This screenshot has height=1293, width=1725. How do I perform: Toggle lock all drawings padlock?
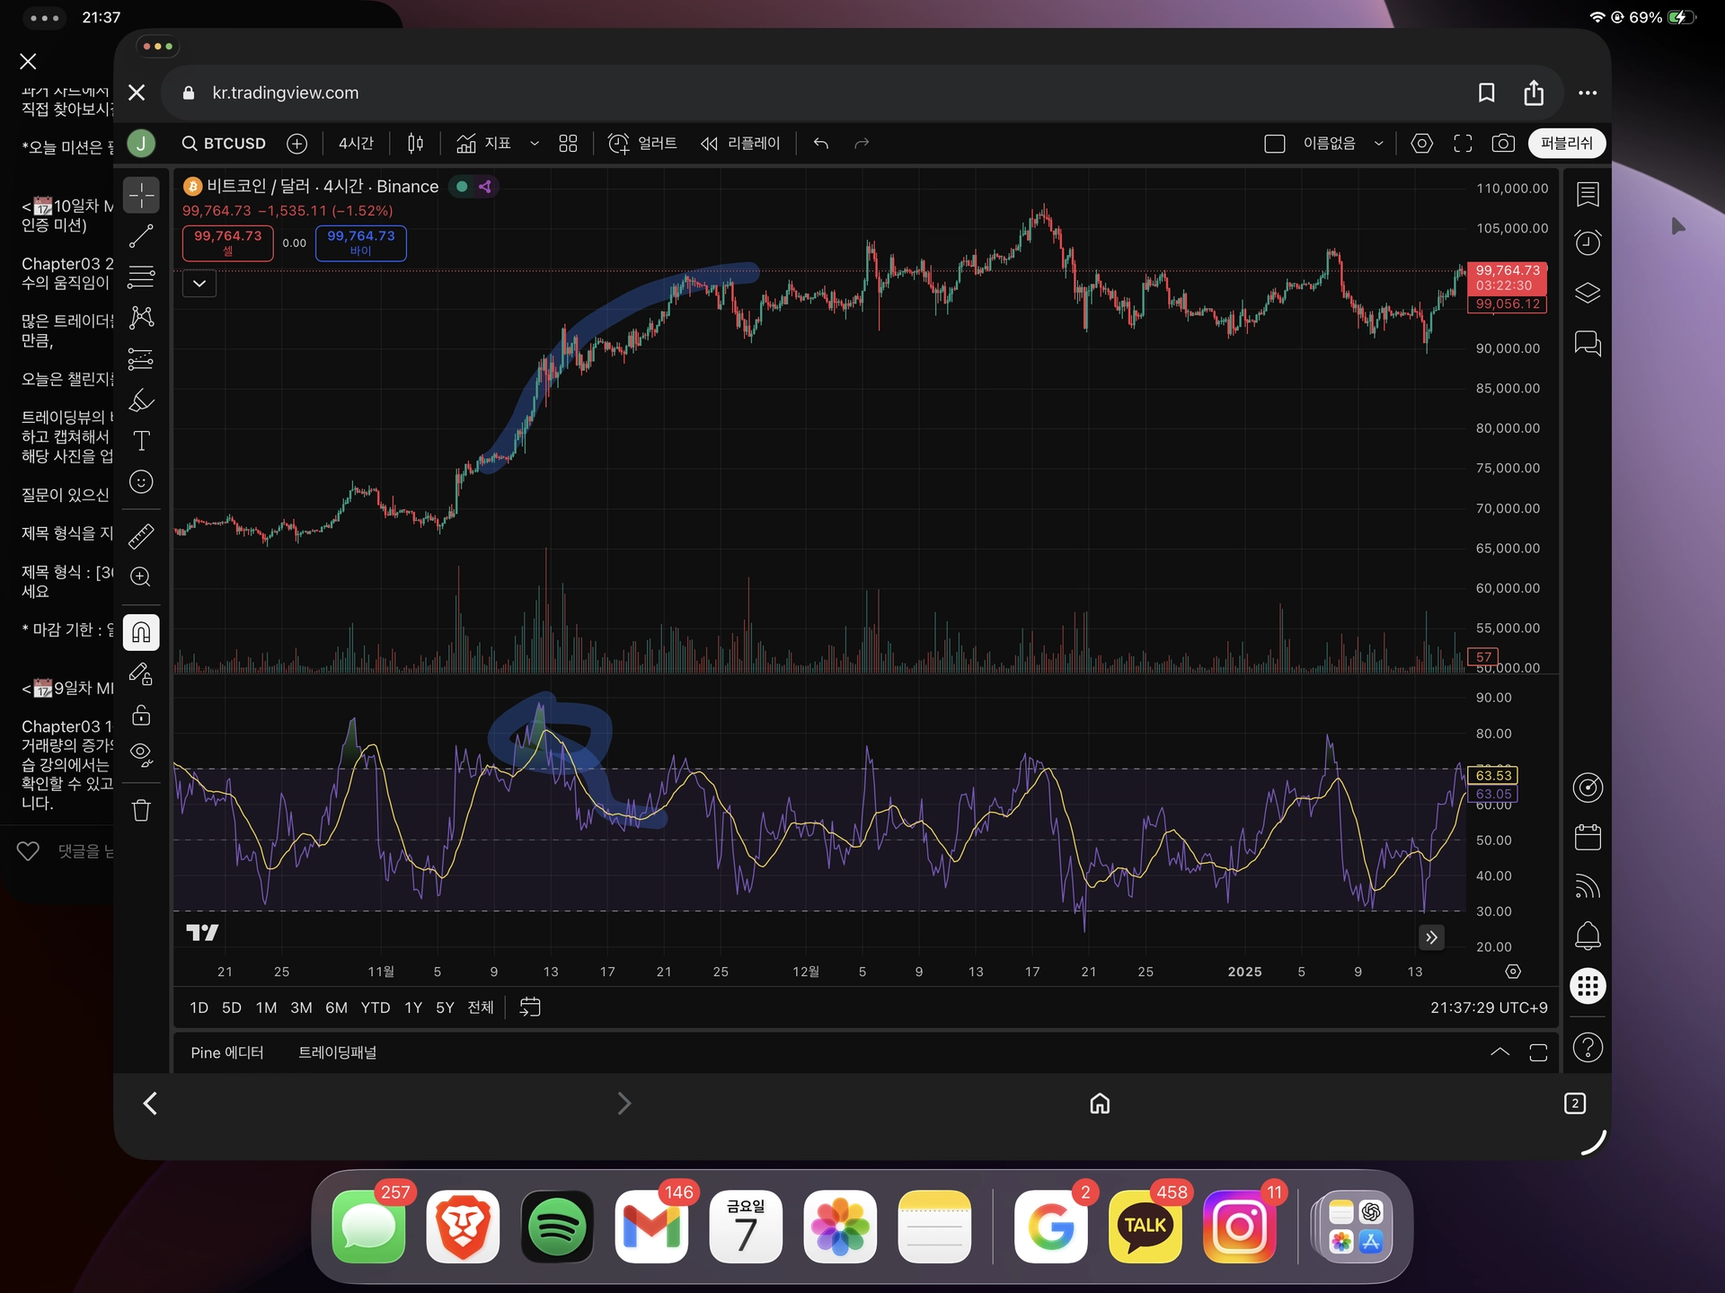point(141,716)
